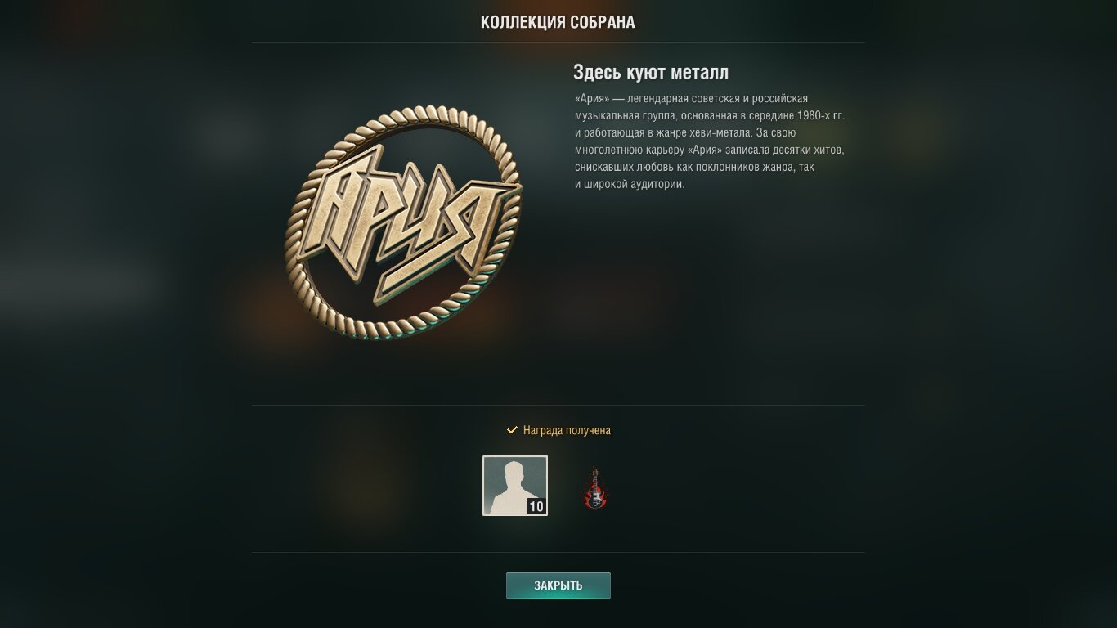Click the line многолетнюю карьеру «Ария» записала

point(709,150)
